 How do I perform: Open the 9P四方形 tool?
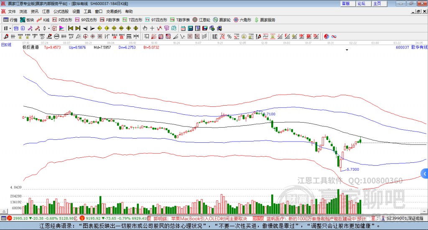click(x=86, y=20)
